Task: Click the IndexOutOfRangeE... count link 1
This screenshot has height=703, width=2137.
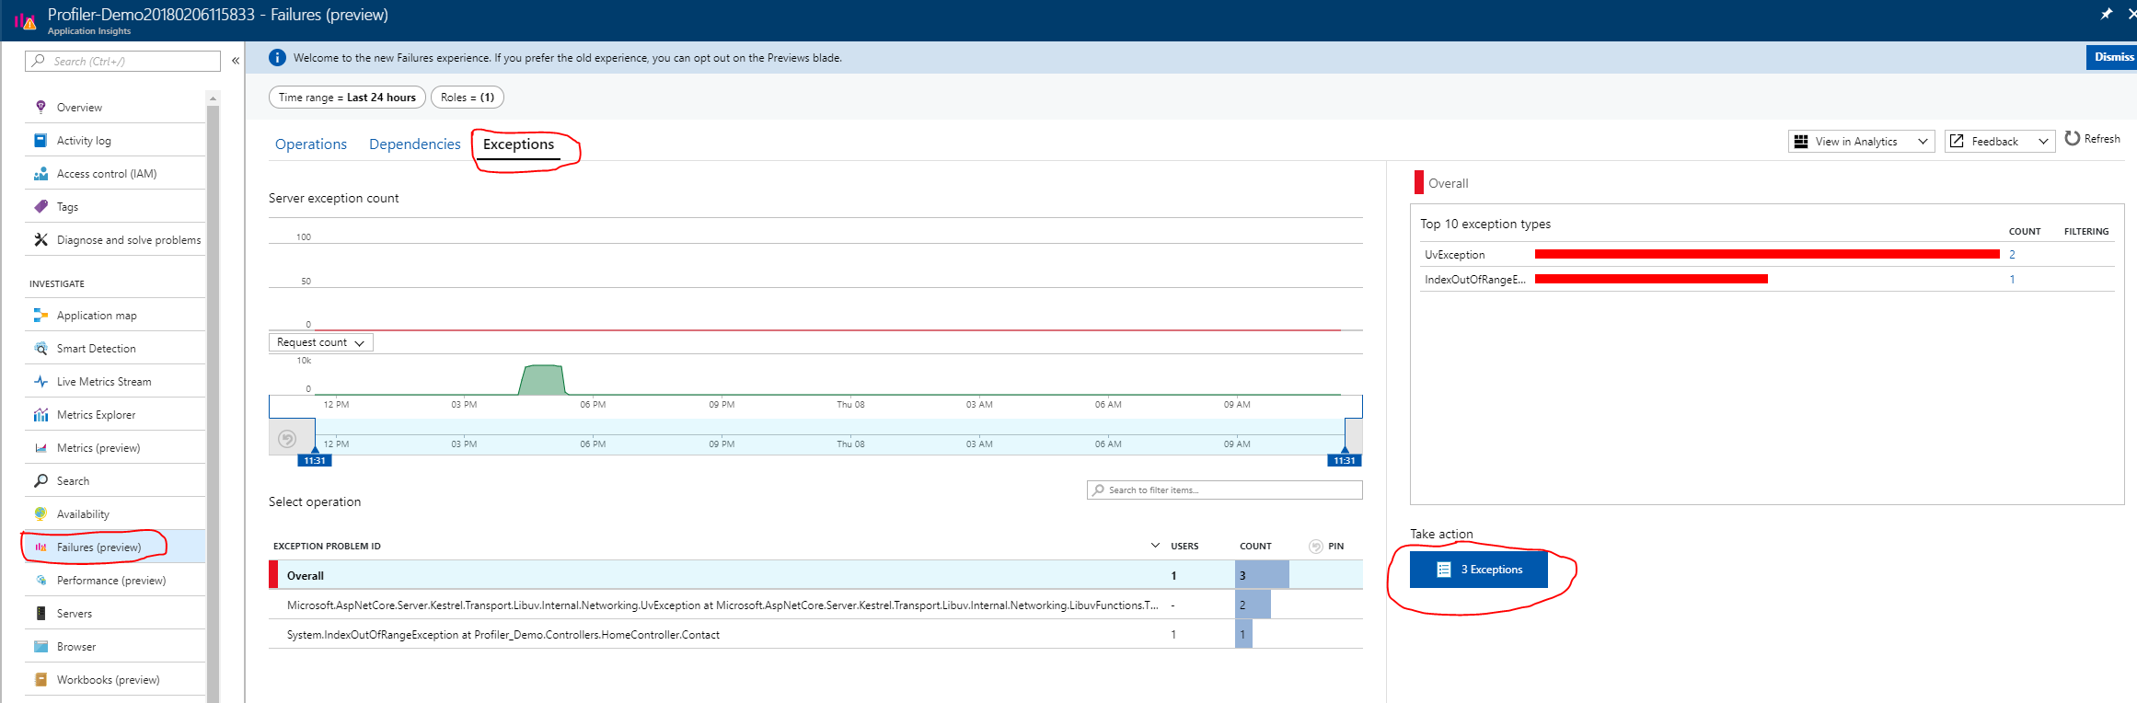Action: (x=2013, y=280)
